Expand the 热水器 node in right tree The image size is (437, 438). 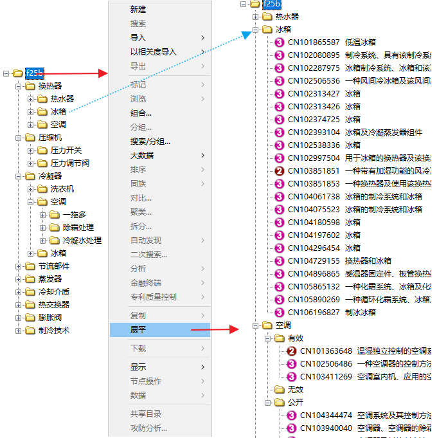click(x=256, y=17)
